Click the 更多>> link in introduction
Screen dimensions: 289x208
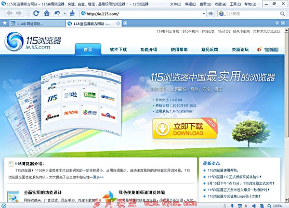[x=98, y=177]
